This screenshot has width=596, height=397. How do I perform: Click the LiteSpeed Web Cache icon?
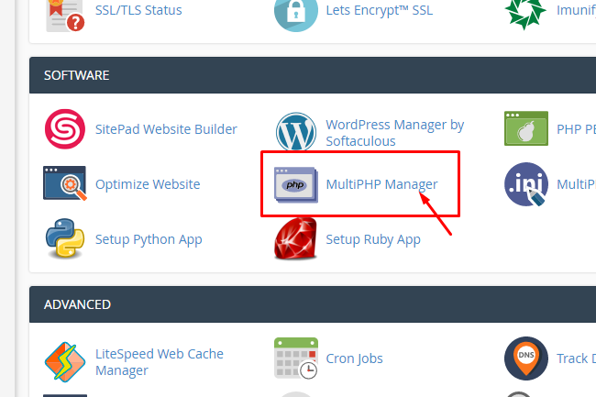click(x=65, y=361)
